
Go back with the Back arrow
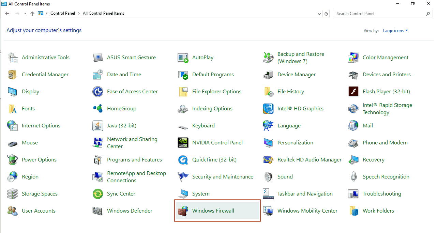[x=7, y=14]
